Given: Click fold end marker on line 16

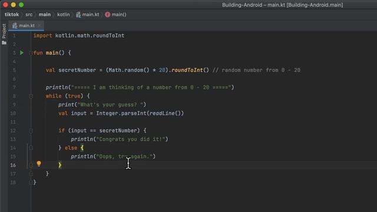Looking at the screenshot, I should pyautogui.click(x=31, y=165).
